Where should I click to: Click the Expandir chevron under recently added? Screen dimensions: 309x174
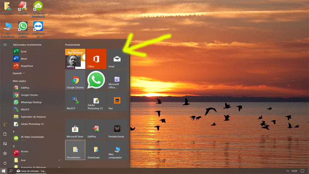[x=24, y=73]
